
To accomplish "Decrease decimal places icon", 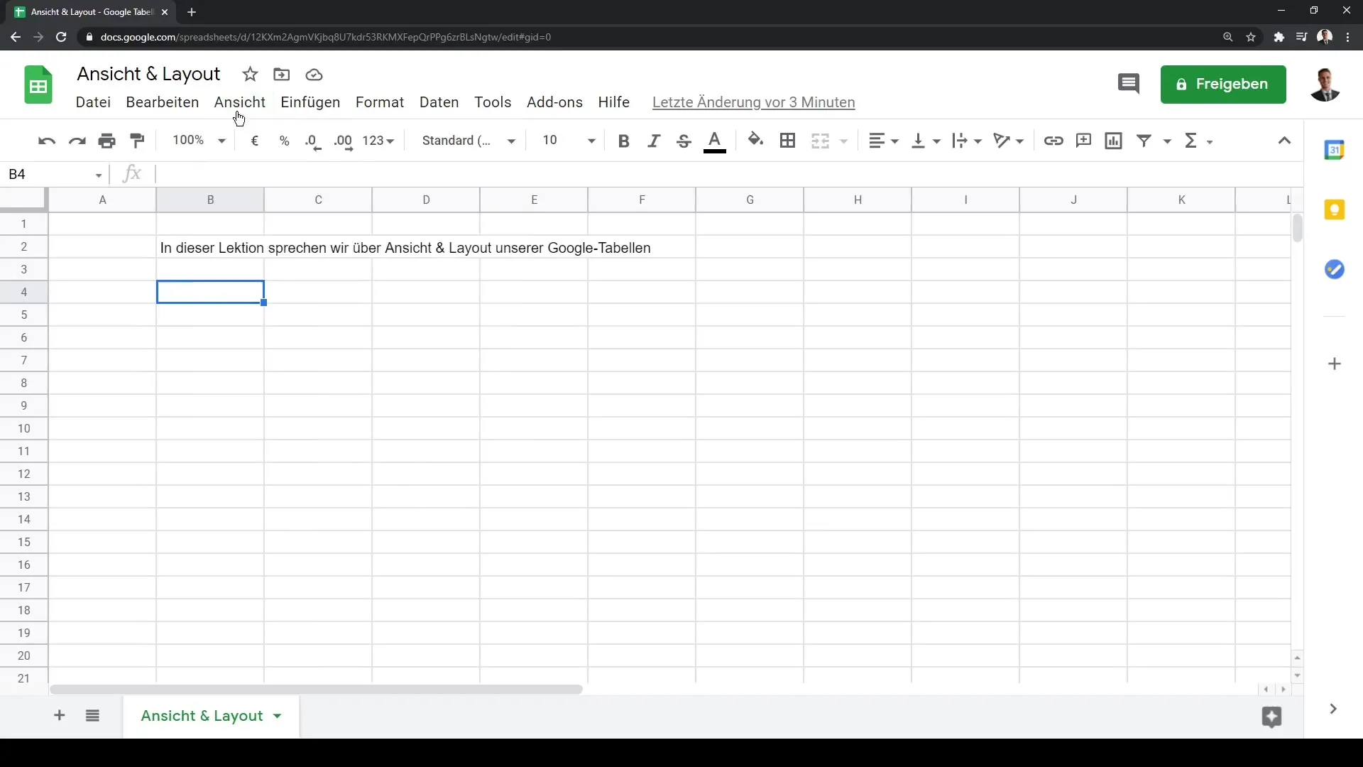I will (313, 141).
